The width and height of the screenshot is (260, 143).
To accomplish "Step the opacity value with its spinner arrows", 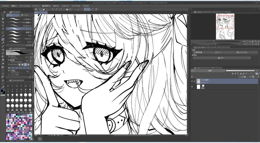I will click(29, 61).
